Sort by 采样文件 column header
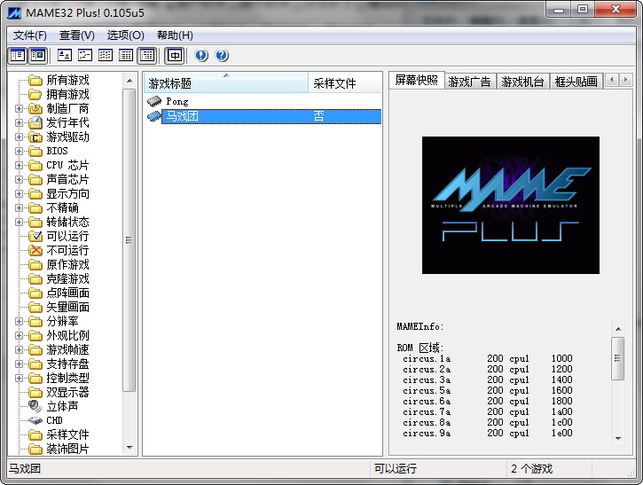The image size is (643, 485). (x=344, y=83)
